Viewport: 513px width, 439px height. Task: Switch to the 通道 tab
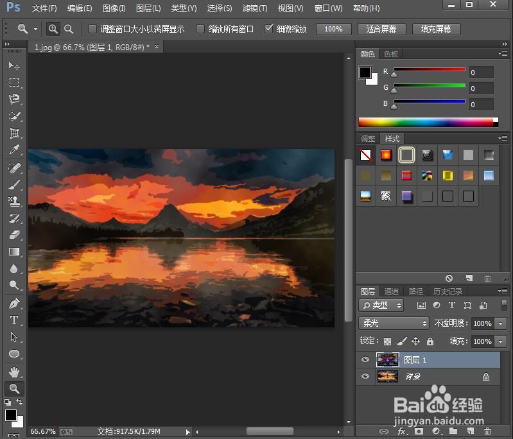point(391,291)
